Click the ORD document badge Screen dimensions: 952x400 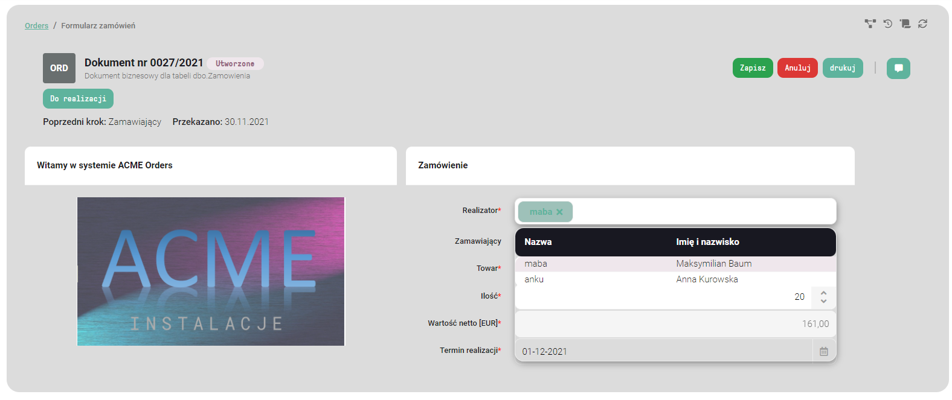59,68
